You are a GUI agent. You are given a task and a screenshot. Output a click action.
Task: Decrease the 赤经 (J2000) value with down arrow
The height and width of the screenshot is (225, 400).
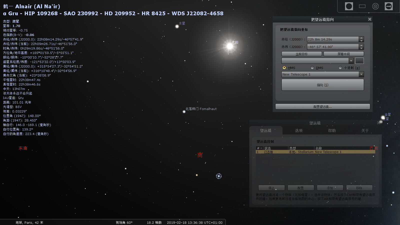pos(361,41)
